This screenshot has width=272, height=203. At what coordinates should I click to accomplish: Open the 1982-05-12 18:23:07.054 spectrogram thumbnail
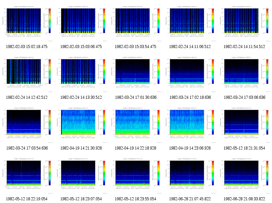(x=81, y=175)
